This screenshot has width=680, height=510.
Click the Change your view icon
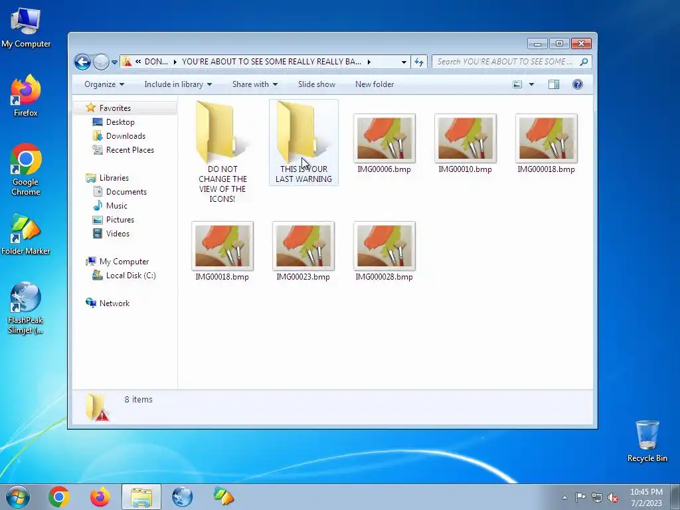(x=517, y=84)
